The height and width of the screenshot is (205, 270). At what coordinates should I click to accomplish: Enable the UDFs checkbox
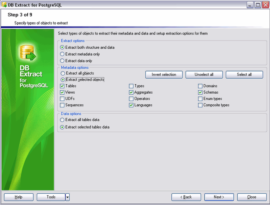62,99
